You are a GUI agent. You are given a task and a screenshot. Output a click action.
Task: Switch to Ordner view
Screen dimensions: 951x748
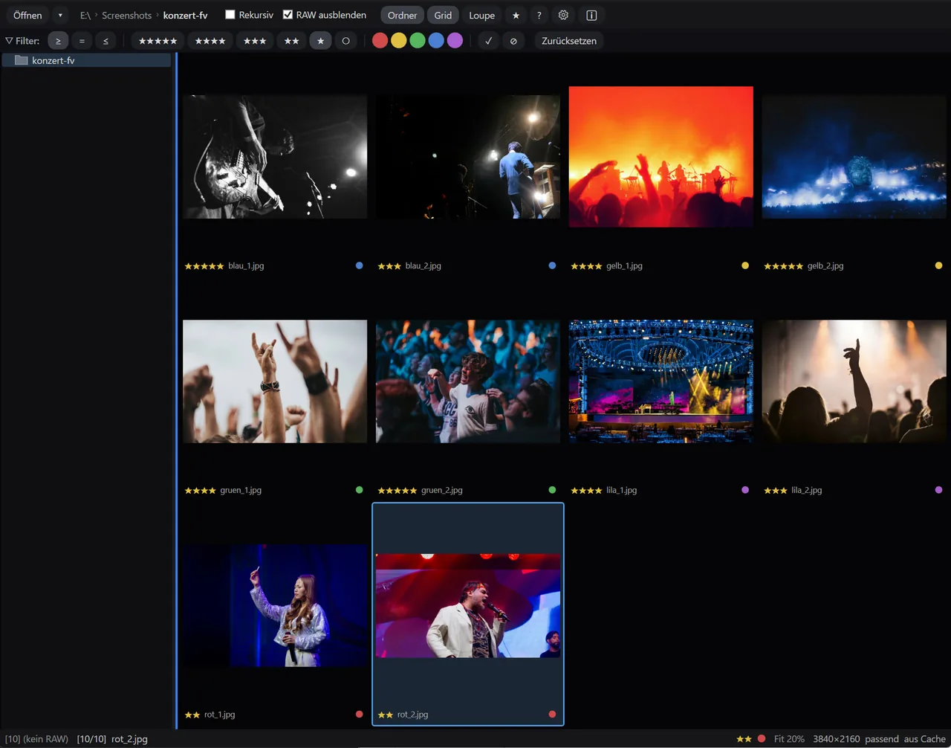[x=402, y=15]
